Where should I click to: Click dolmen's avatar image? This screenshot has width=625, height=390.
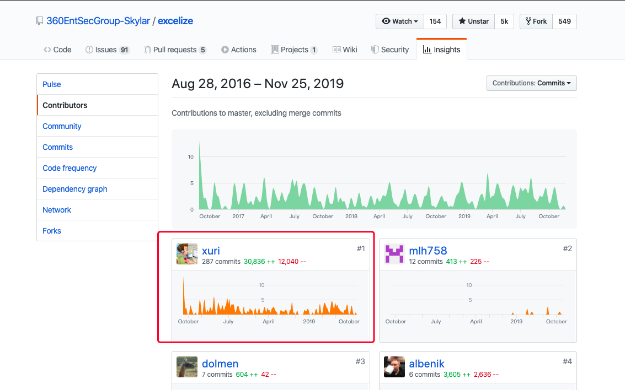coord(187,367)
